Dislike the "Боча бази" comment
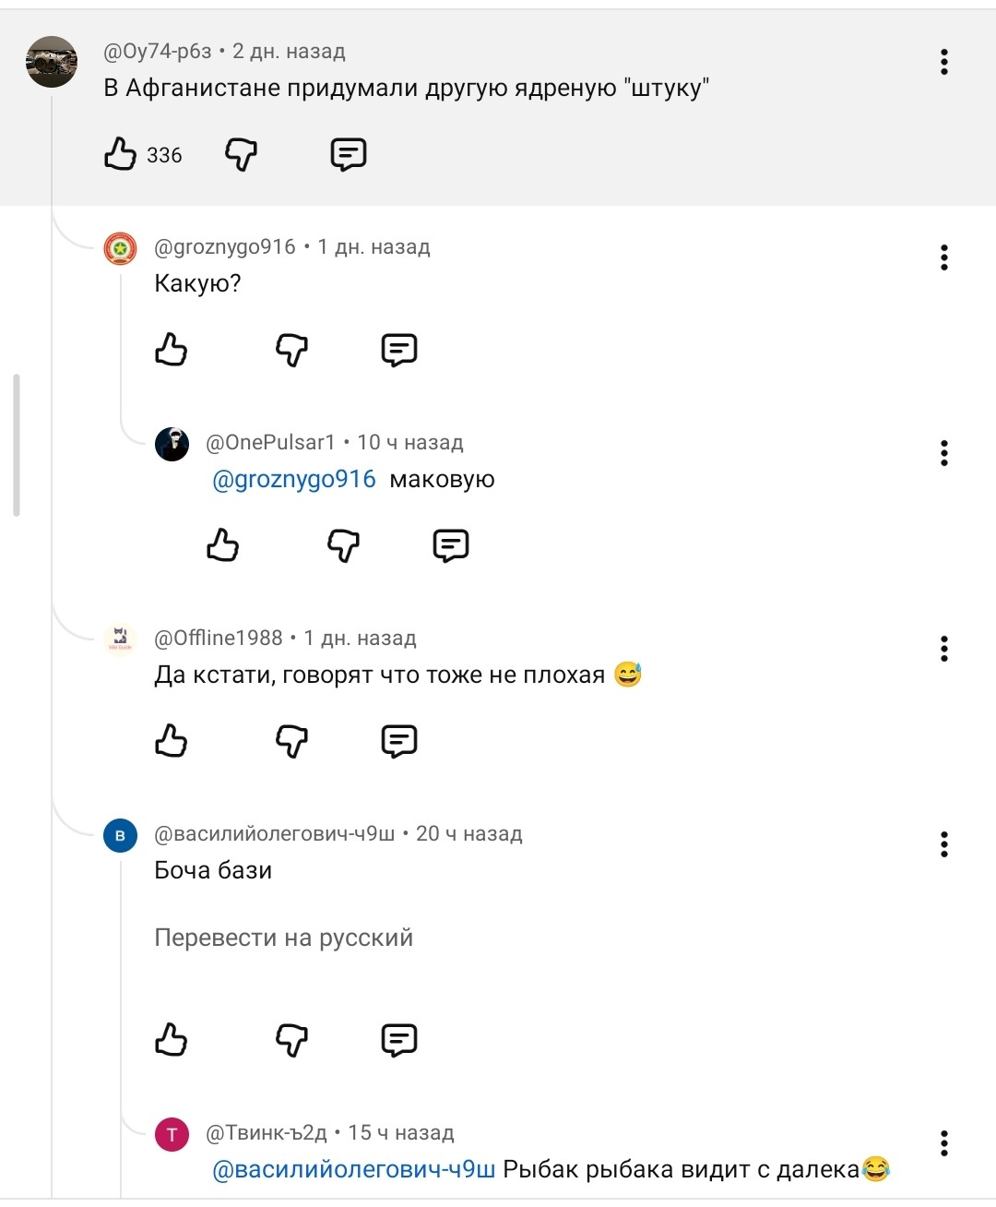 tap(291, 1040)
